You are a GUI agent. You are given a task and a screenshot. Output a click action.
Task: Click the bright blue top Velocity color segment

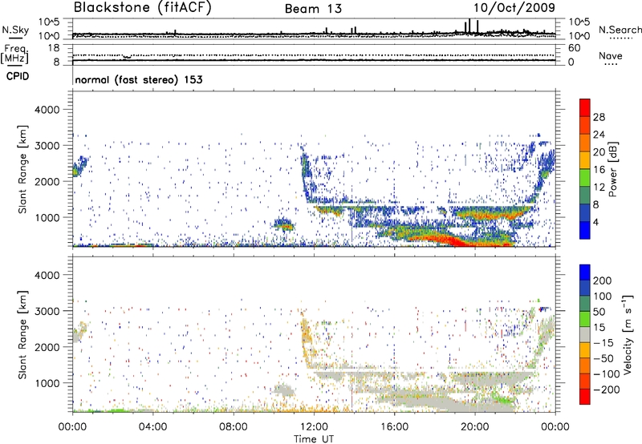(x=585, y=272)
